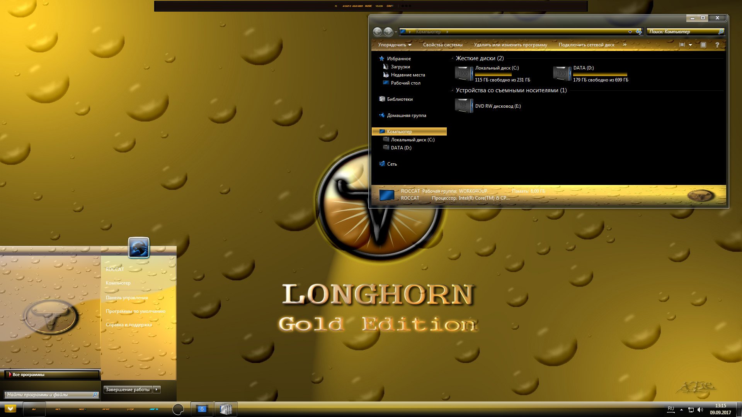The height and width of the screenshot is (417, 742).
Task: Click the Завершение работы button
Action: coord(128,390)
